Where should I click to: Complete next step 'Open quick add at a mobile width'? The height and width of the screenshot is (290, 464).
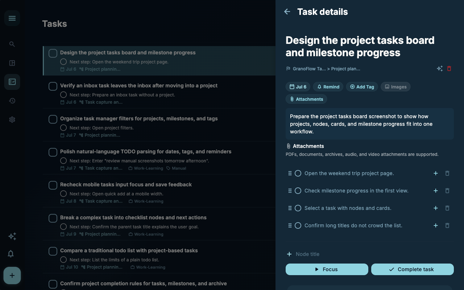pyautogui.click(x=63, y=194)
